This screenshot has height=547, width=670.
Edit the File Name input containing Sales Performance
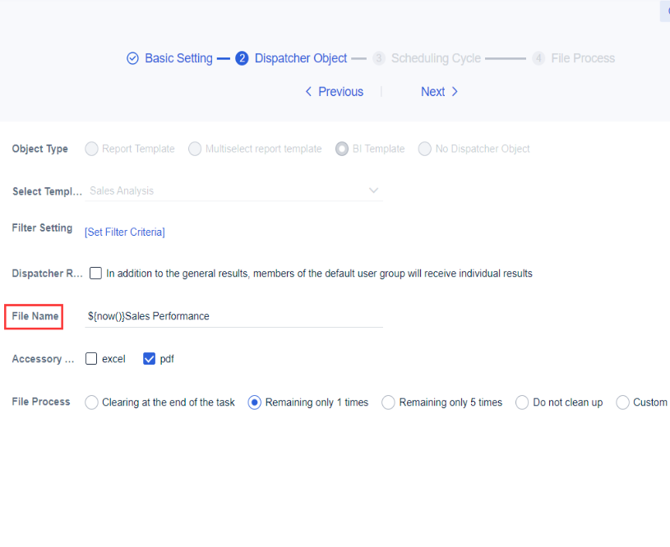234,316
